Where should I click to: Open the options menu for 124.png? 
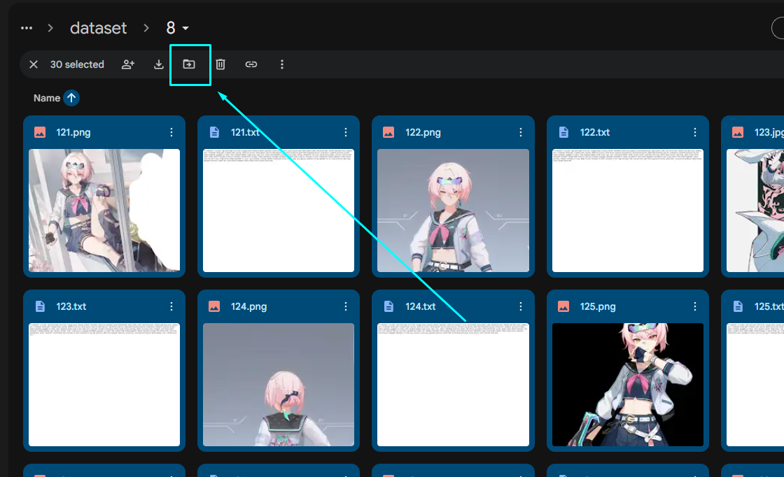(x=345, y=306)
